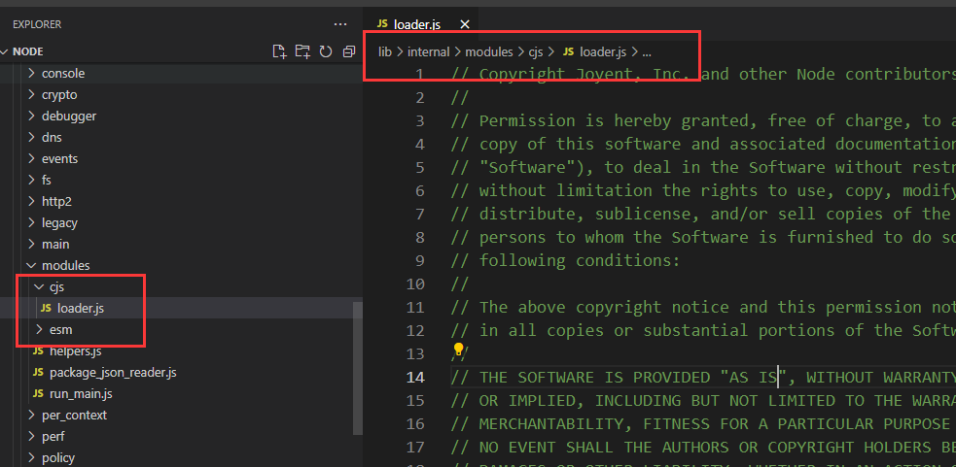Screen dimensions: 956x467
Task: Click the 'modules' breadcrumb segment
Action: (488, 51)
